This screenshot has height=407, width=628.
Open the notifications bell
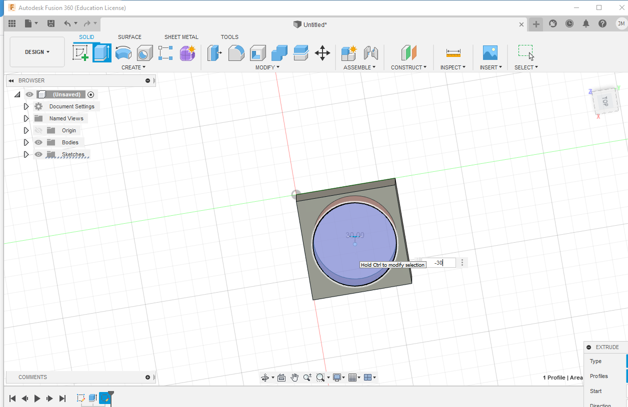tap(586, 23)
